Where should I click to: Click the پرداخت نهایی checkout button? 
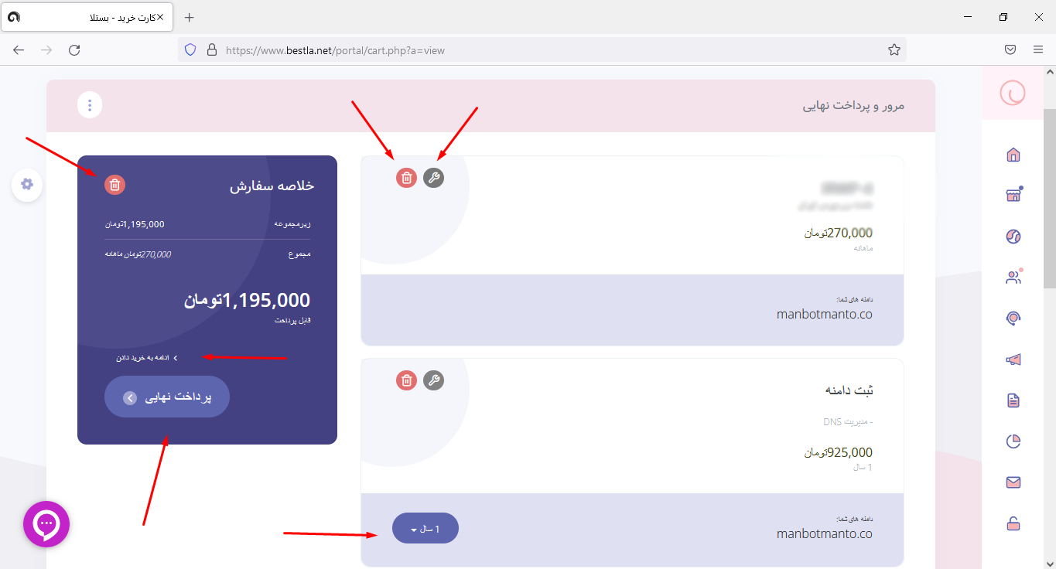click(x=167, y=397)
